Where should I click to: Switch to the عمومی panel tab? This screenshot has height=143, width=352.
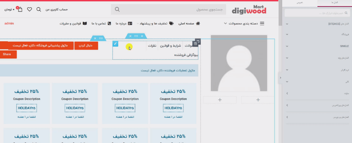300,3
